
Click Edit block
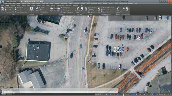coord(41,10)
